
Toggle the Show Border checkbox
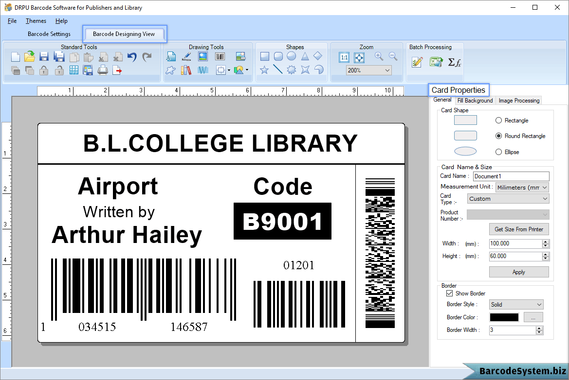[x=450, y=293]
